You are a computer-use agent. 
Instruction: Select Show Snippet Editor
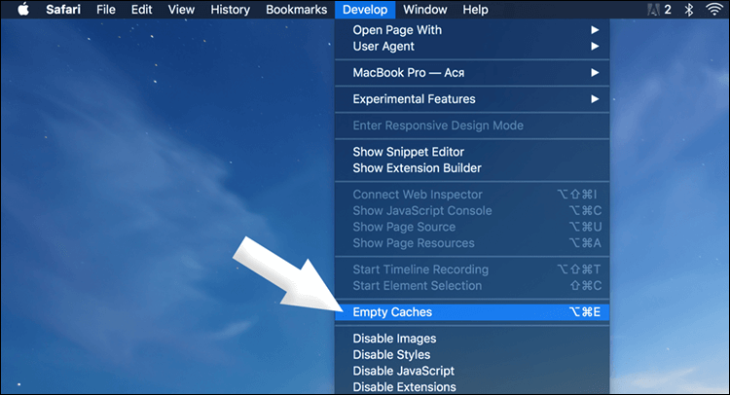point(472,152)
